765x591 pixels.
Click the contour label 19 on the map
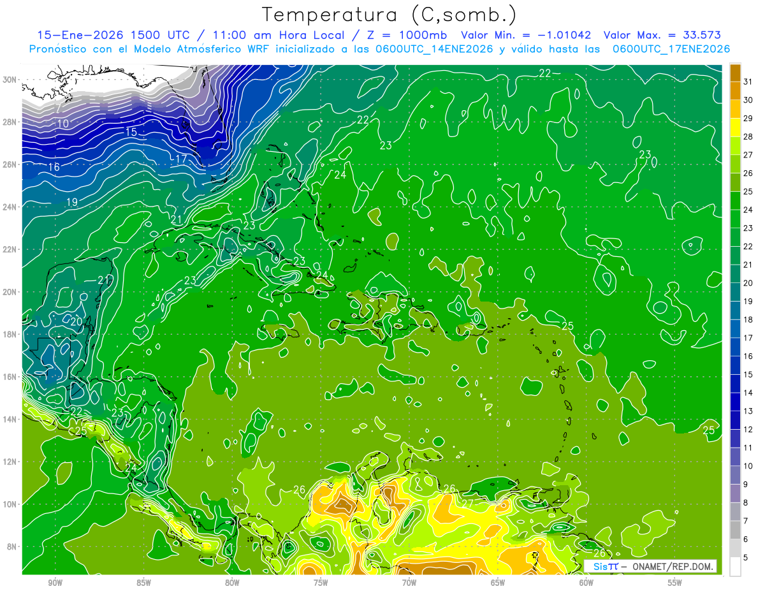tap(72, 202)
